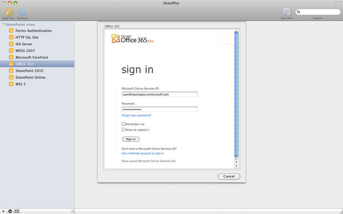Click Show saved Microsoft Online Services IDs
This screenshot has width=343, height=214.
coord(148,161)
